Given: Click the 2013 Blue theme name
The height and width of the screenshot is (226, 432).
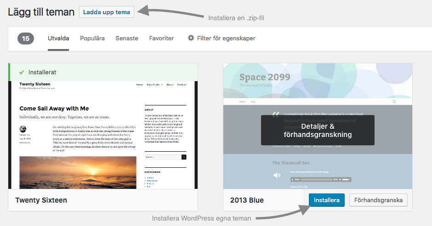Looking at the screenshot, I should [247, 200].
